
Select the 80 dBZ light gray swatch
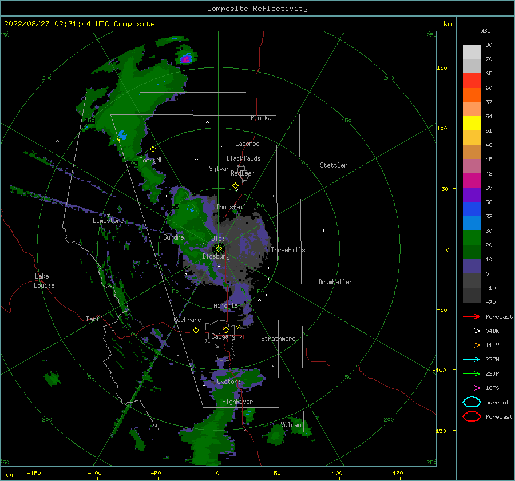[x=472, y=51]
